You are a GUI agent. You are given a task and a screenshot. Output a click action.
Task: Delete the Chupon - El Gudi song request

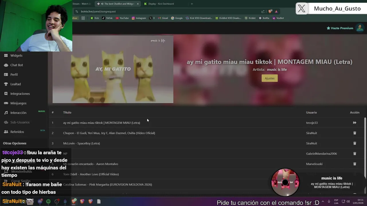pyautogui.click(x=355, y=133)
